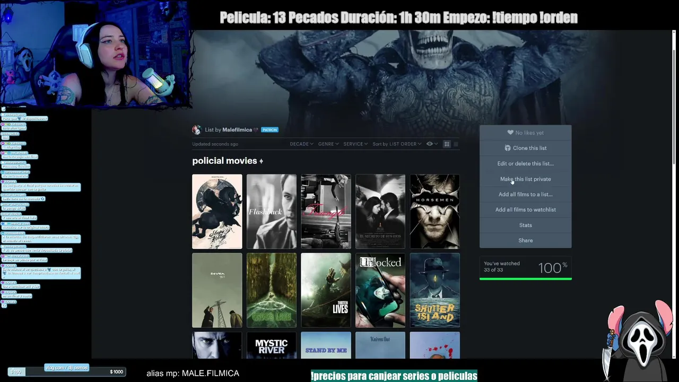Click the Updated seconds ago text
Viewport: 679px width, 382px height.
pyautogui.click(x=215, y=144)
